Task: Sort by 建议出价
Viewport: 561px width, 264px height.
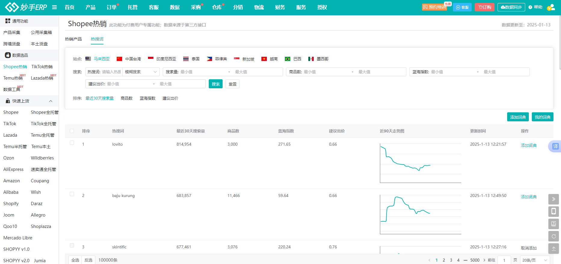Action: 170,98
